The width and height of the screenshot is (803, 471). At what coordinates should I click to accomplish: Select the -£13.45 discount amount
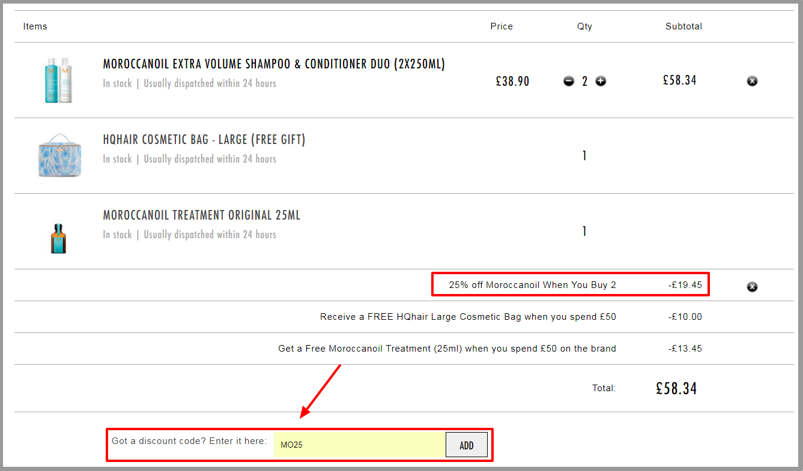pyautogui.click(x=685, y=349)
